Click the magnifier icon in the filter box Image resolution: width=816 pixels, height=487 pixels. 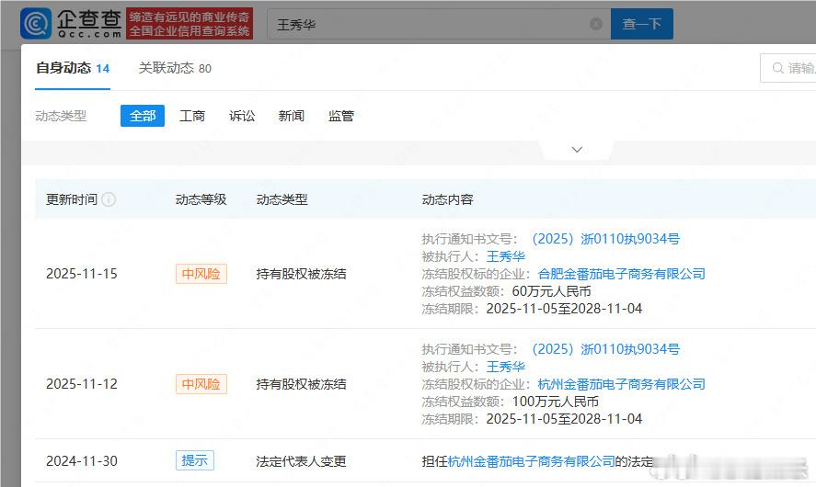[777, 68]
